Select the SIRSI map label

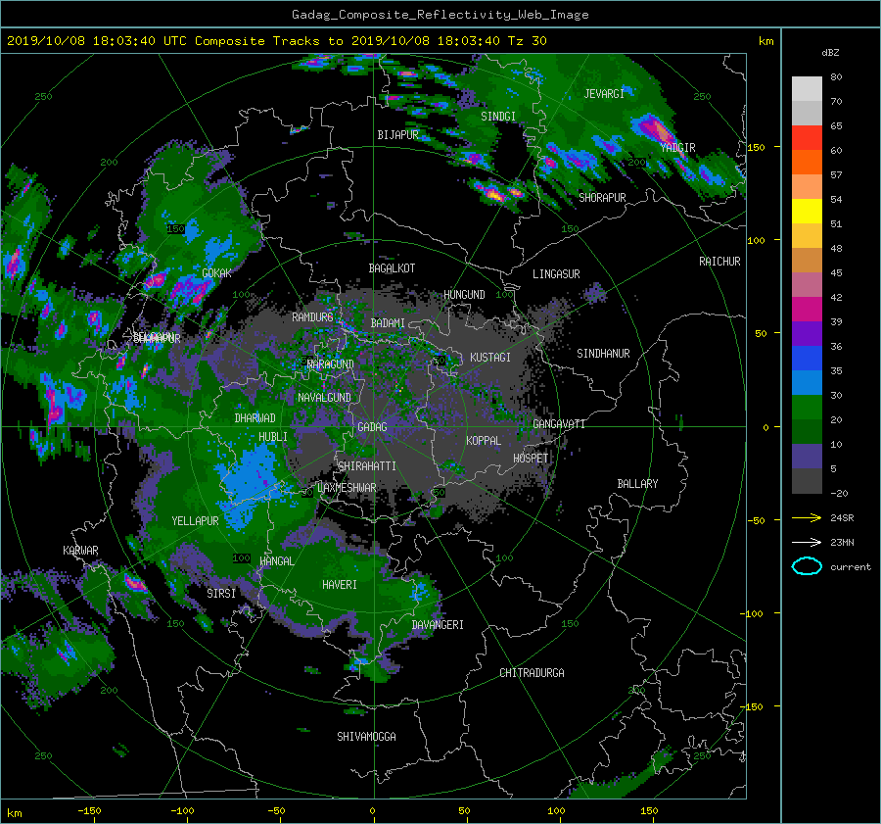[221, 594]
